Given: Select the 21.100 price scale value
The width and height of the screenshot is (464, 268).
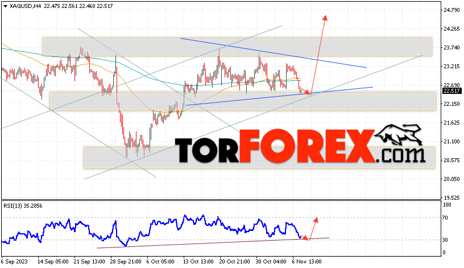Looking at the screenshot, I should (x=451, y=141).
